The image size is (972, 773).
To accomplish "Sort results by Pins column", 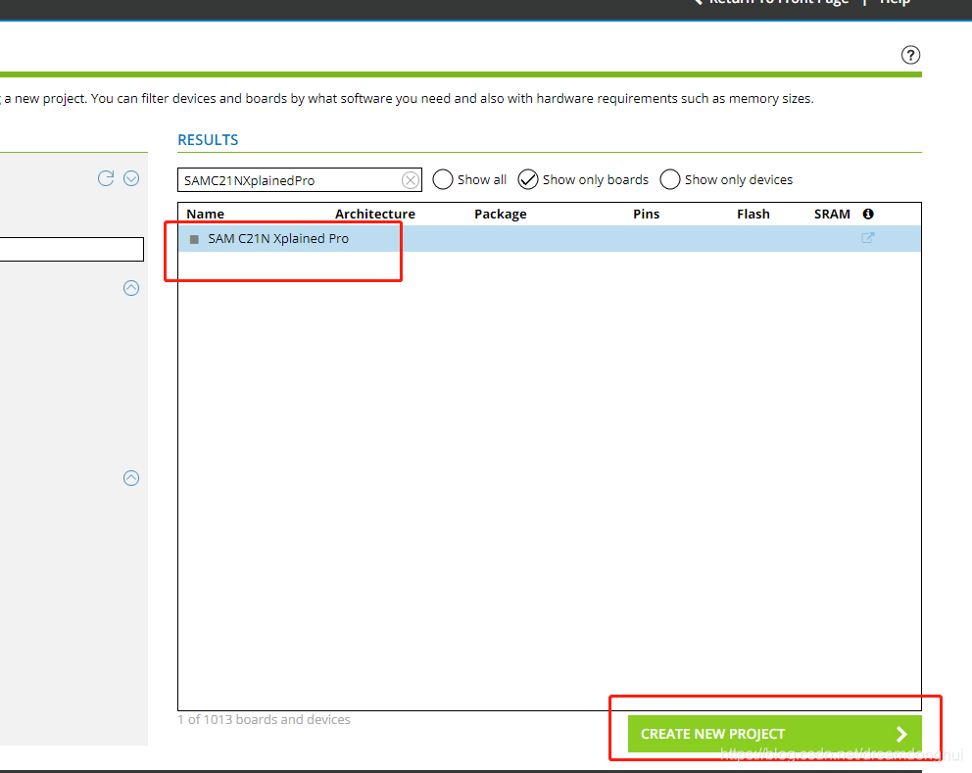I will [x=646, y=214].
